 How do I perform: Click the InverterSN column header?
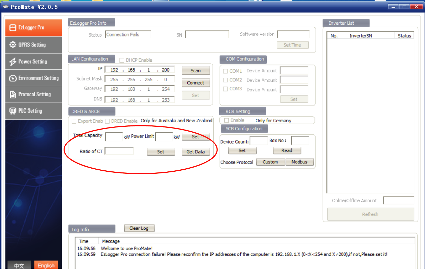[x=370, y=36]
